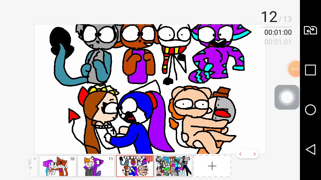This screenshot has height=180, width=321.
Task: Tap the screen rotation switch icon
Action: click(310, 30)
